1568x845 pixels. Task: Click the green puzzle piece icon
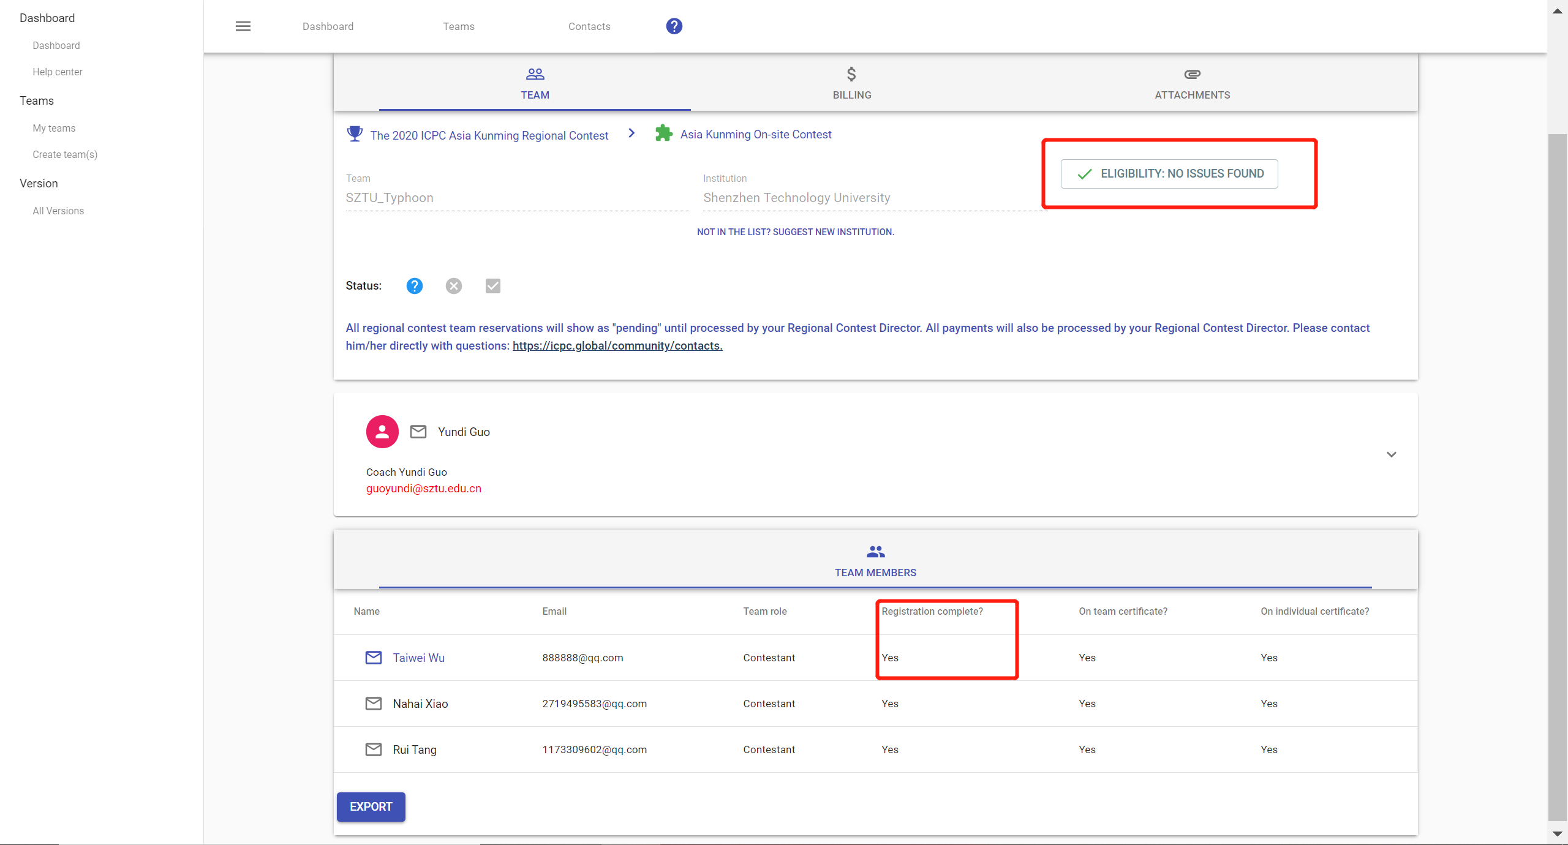[x=663, y=133]
